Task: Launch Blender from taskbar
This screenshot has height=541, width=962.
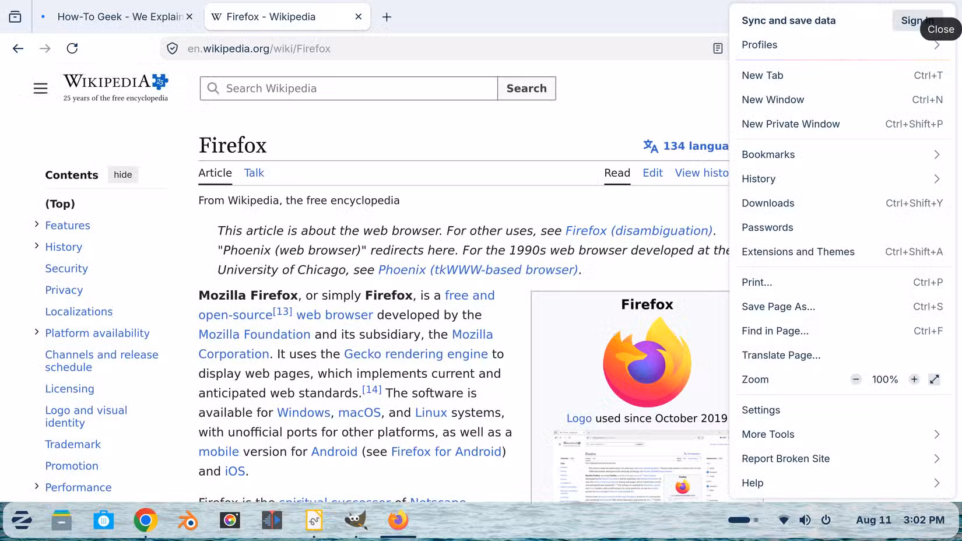Action: click(x=188, y=520)
